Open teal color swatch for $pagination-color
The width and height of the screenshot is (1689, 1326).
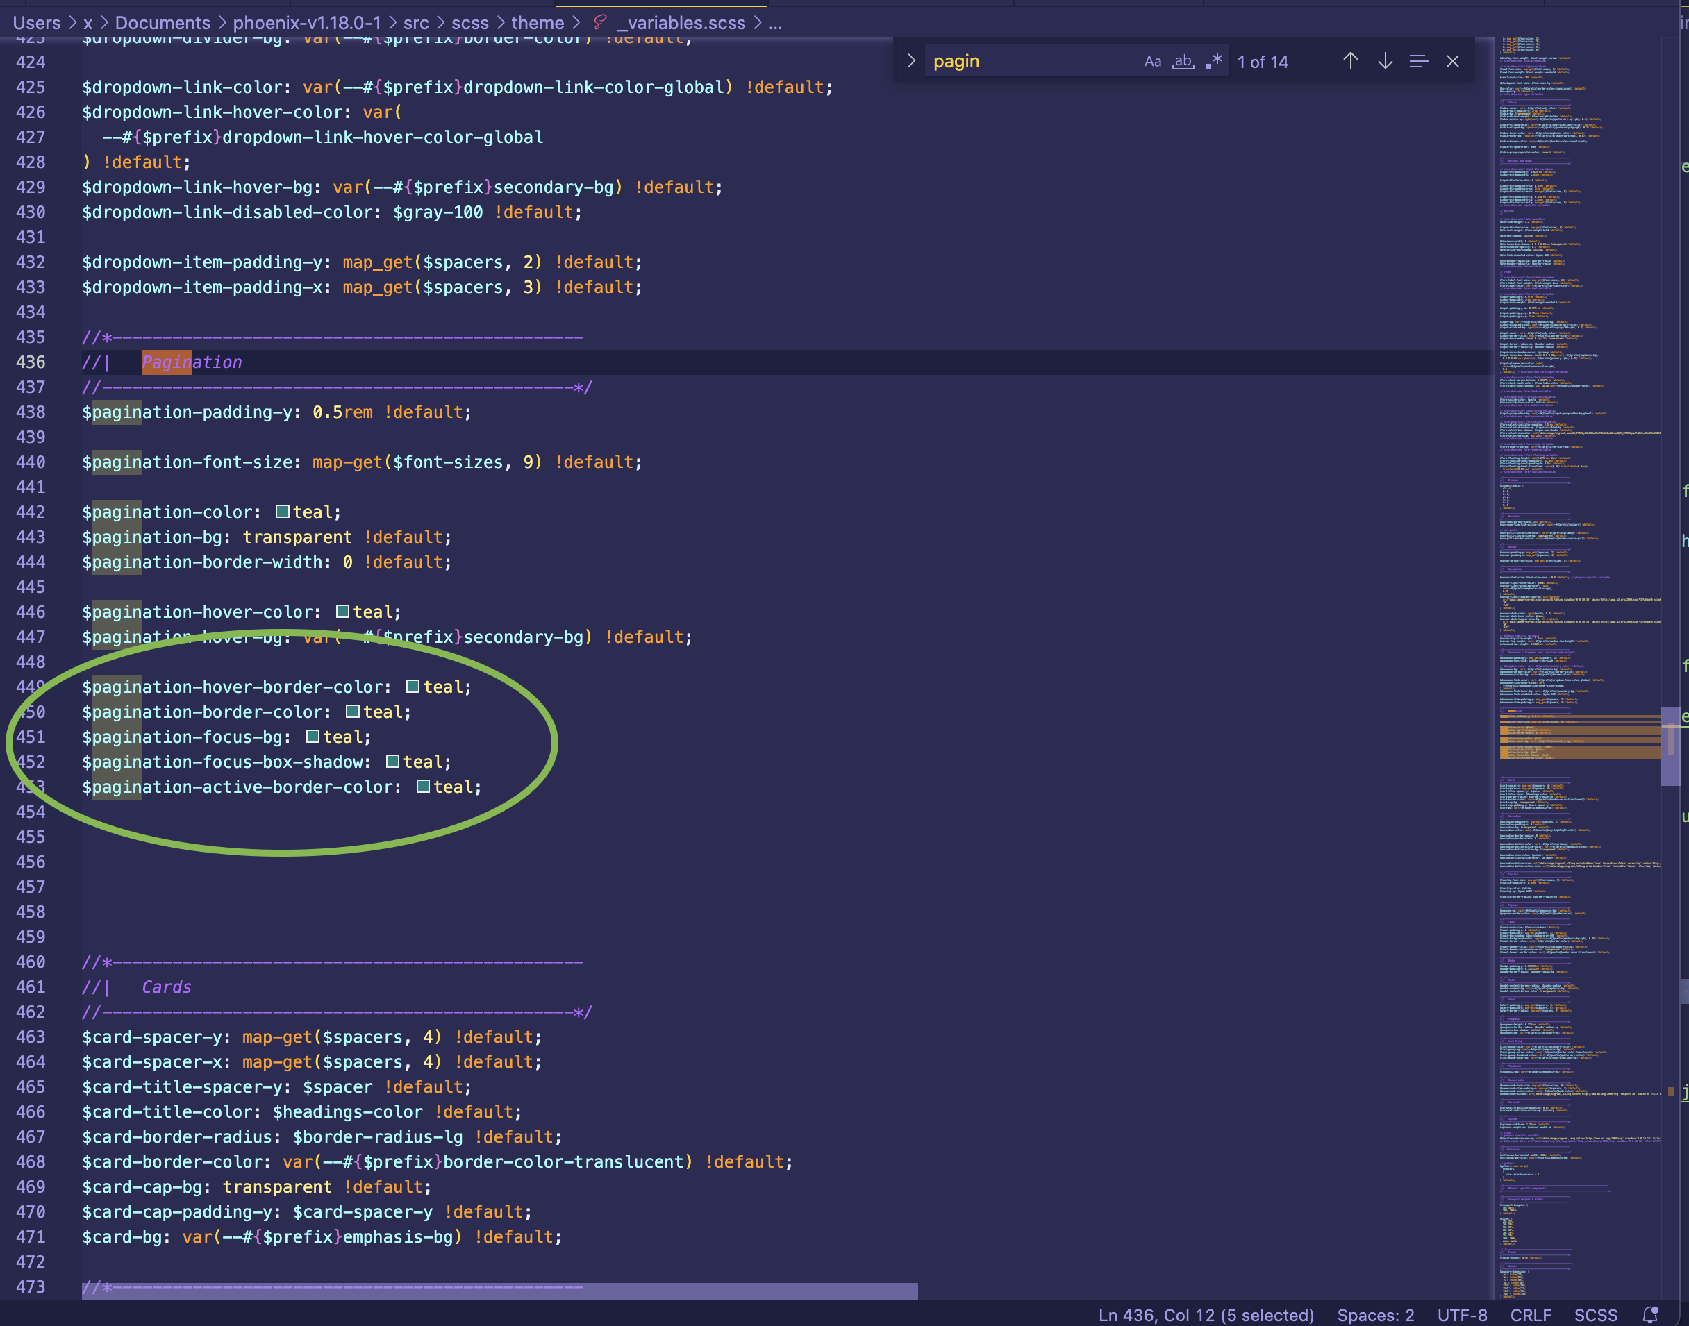click(283, 512)
